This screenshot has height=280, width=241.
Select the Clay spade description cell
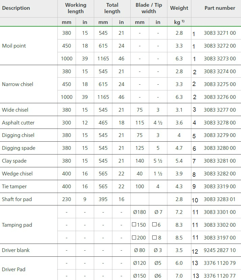[14, 161]
